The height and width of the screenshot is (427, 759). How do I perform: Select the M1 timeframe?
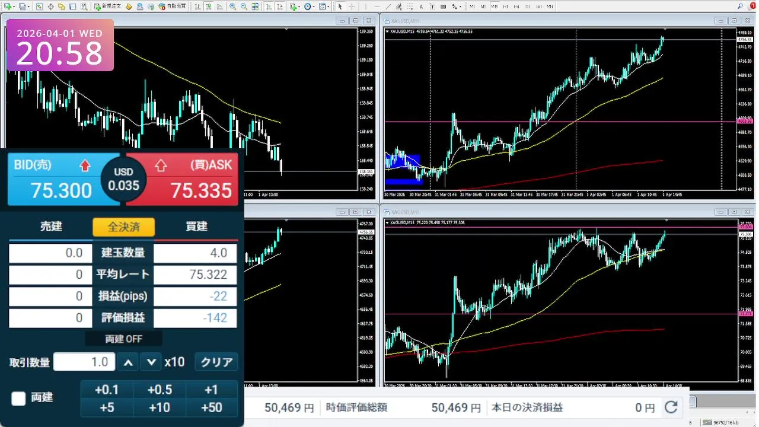(473, 6)
